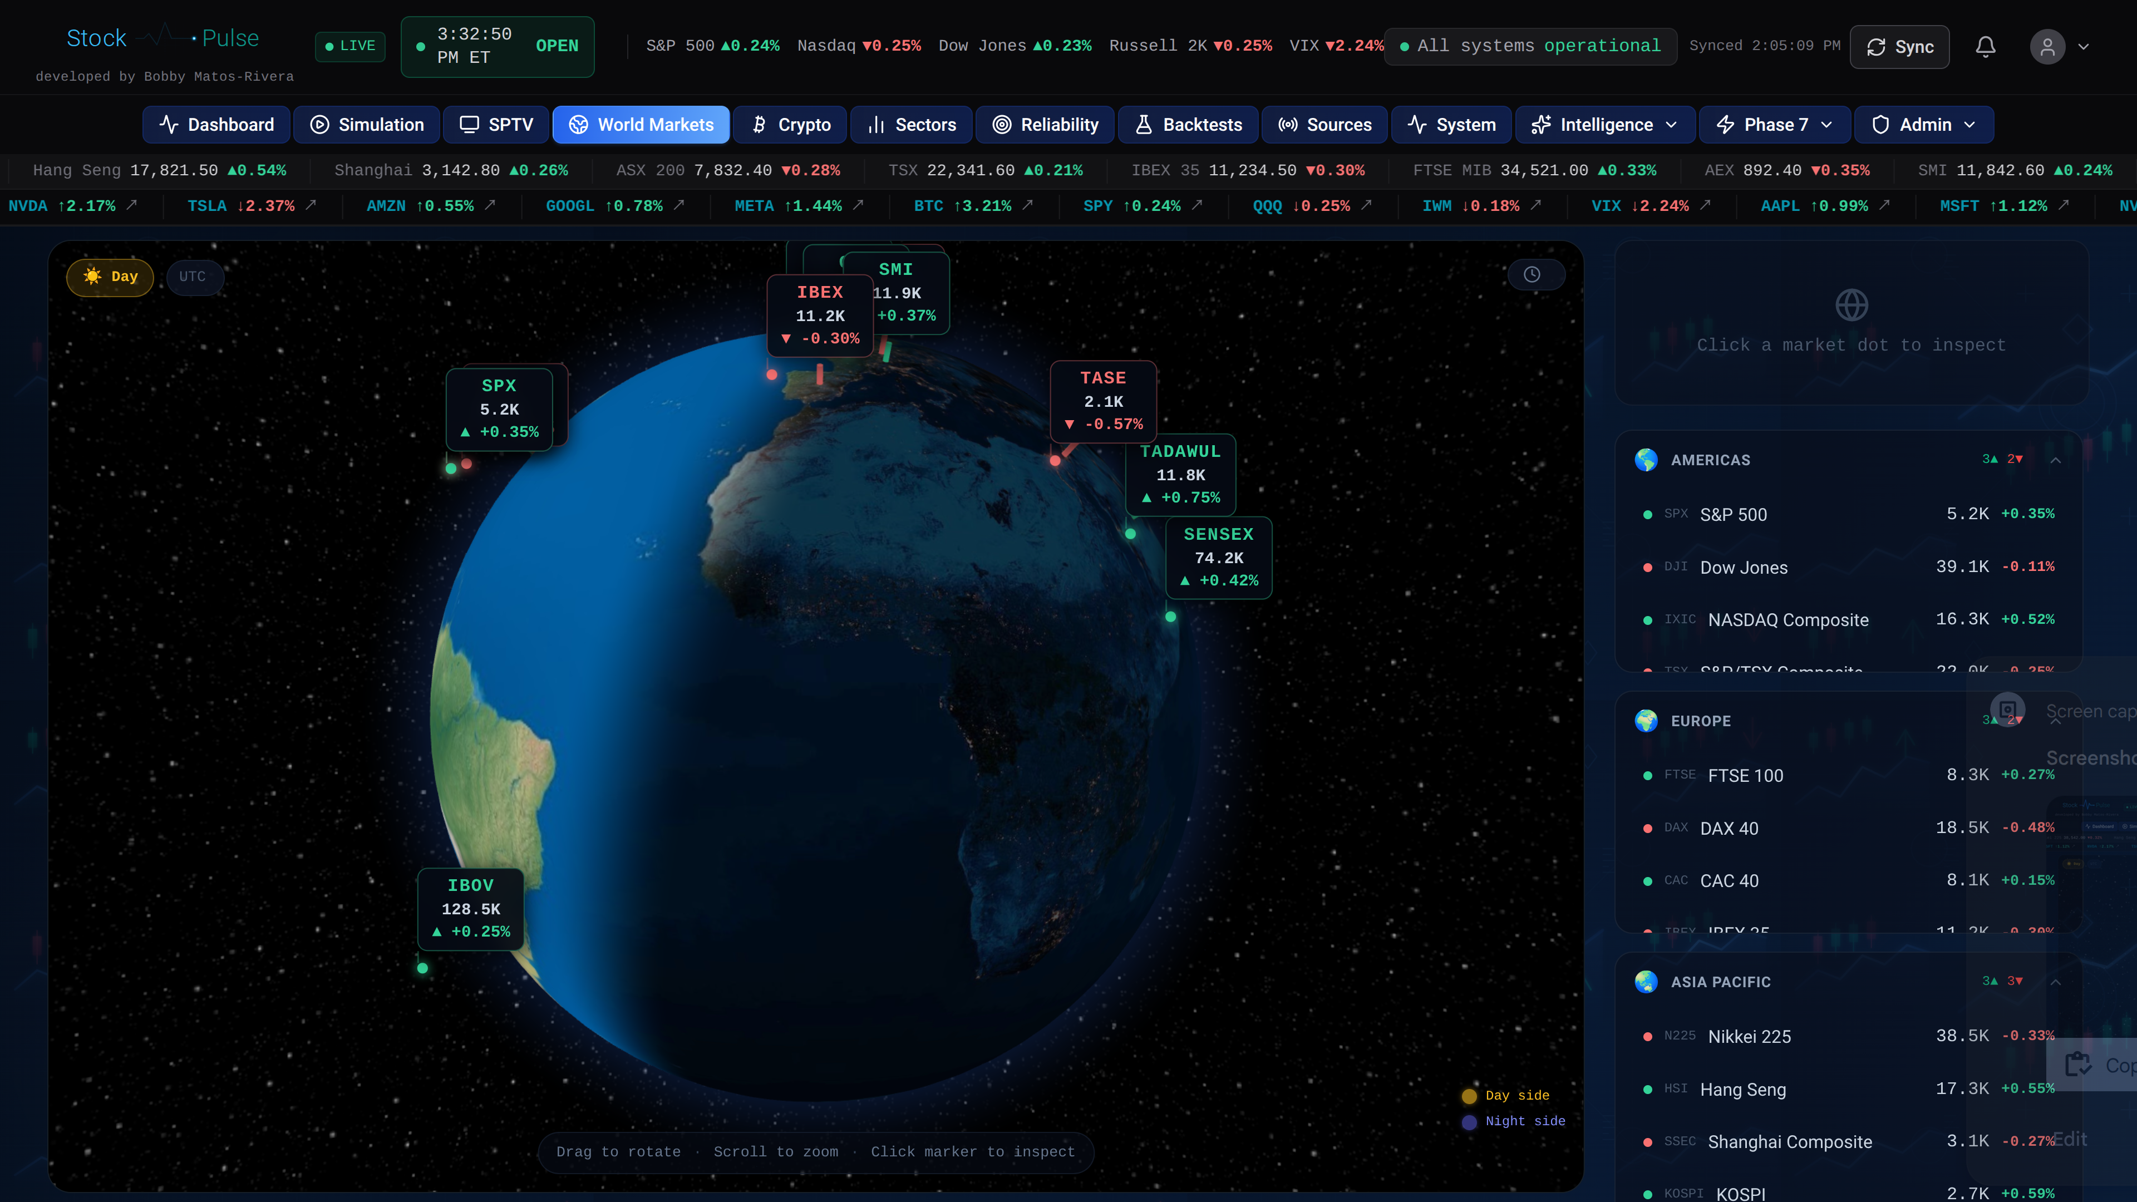This screenshot has width=2137, height=1202.
Task: Open MSFT ticker arrow link
Action: 2063,205
